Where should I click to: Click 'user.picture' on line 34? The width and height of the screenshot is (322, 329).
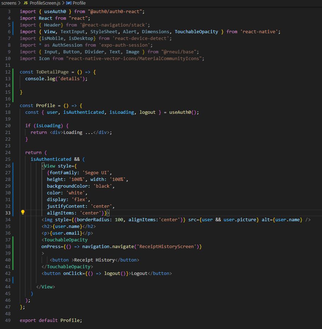click(240, 220)
